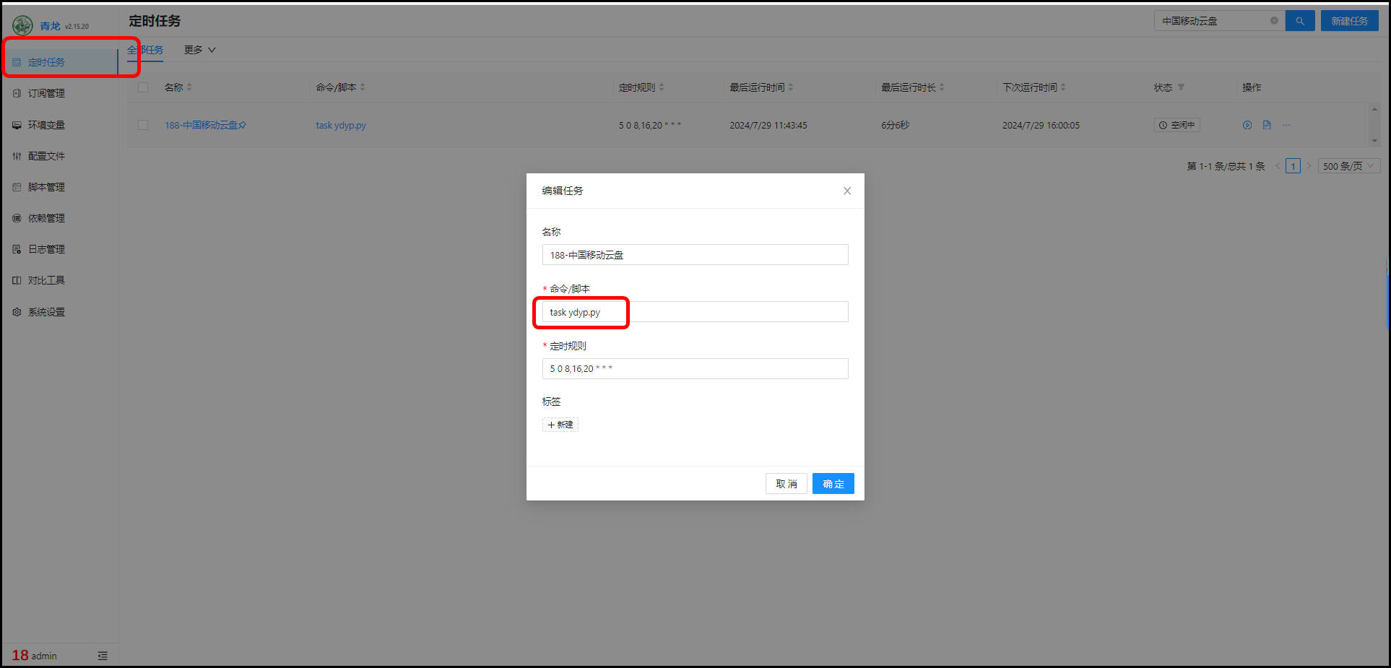Switch to the 全部任务 tab
This screenshot has height=668, width=1391.
[x=145, y=50]
